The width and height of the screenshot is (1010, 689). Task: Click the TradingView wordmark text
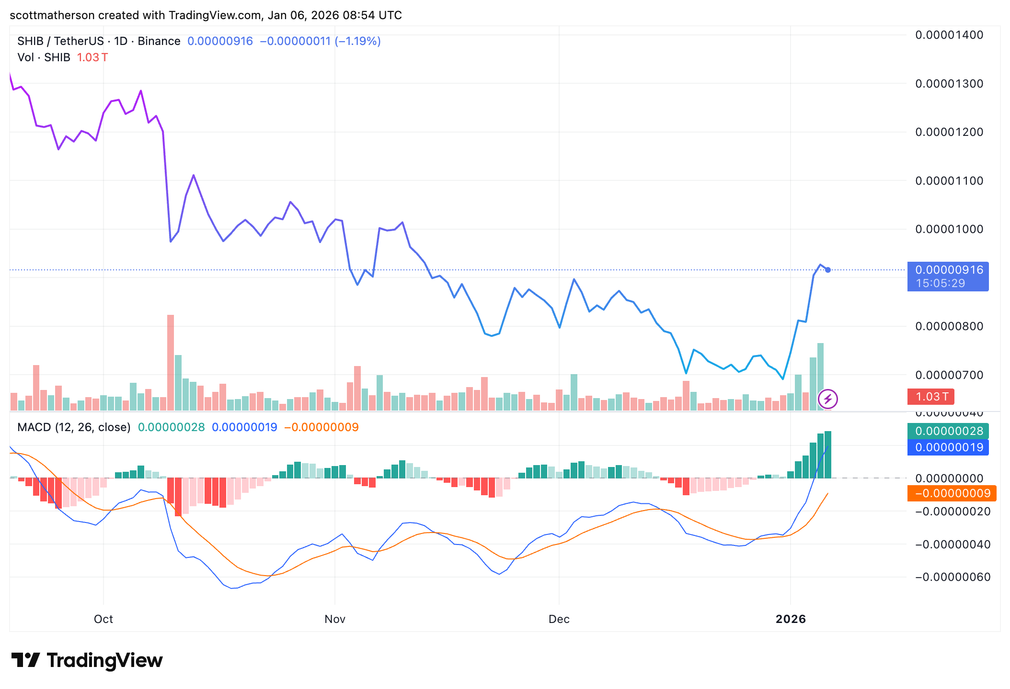[x=104, y=660]
